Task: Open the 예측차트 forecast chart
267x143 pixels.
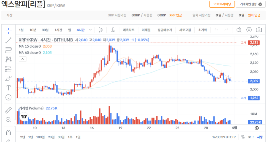Action: [128, 30]
